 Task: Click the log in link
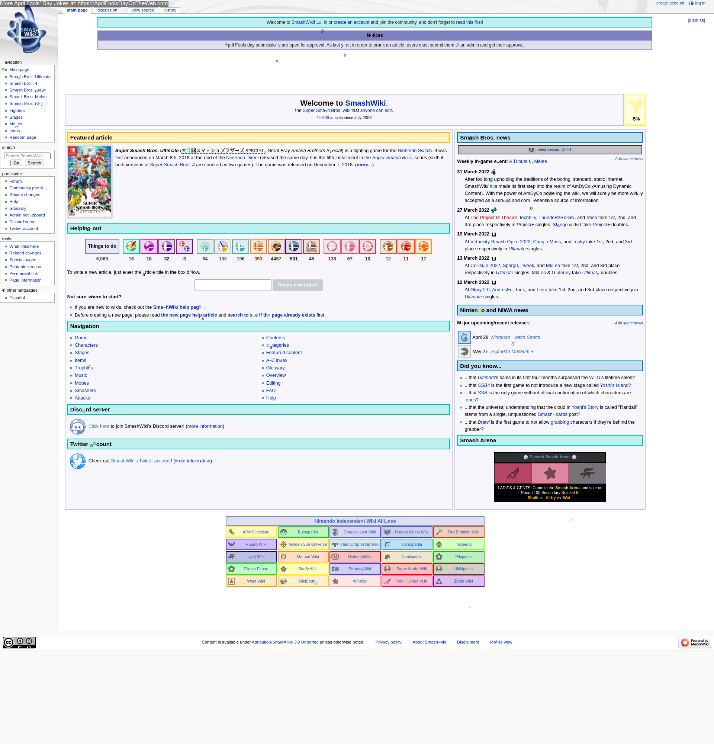[700, 3]
